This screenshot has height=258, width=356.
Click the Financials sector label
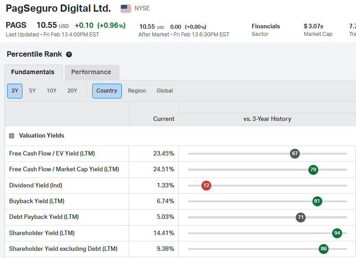(266, 27)
